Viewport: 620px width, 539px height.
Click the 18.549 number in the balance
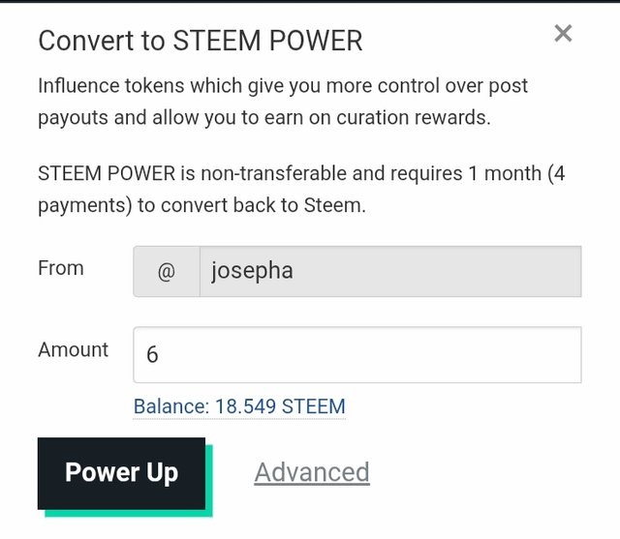click(x=245, y=406)
